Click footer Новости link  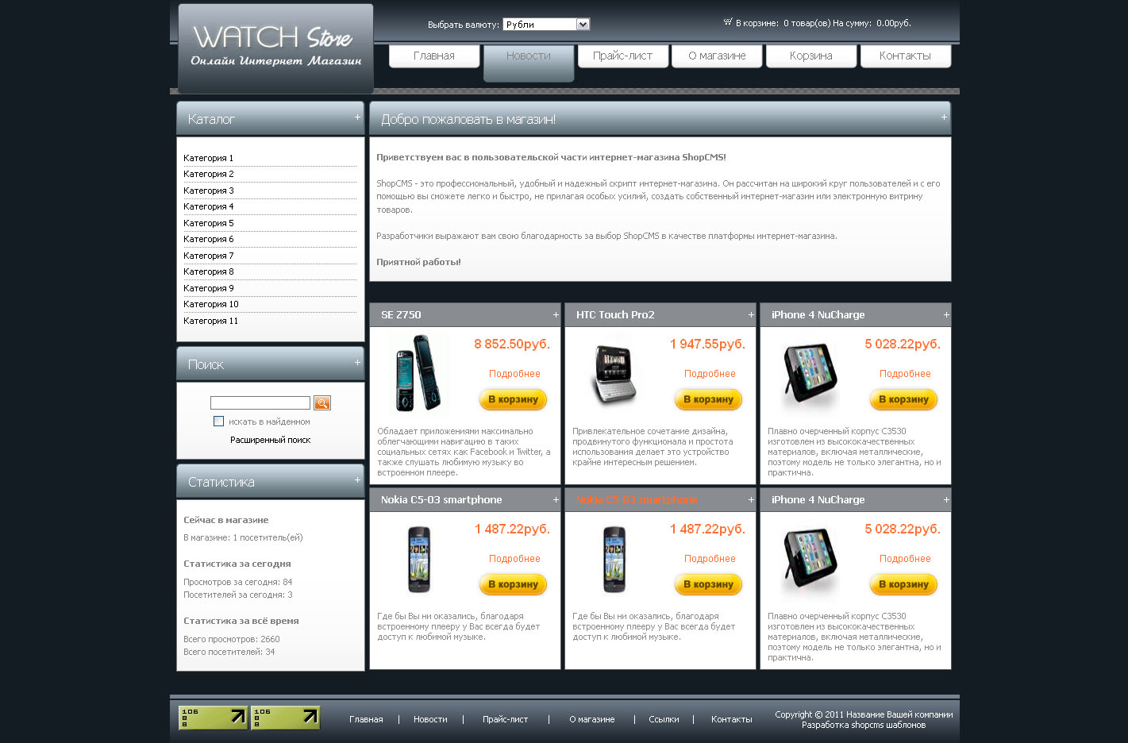click(430, 719)
